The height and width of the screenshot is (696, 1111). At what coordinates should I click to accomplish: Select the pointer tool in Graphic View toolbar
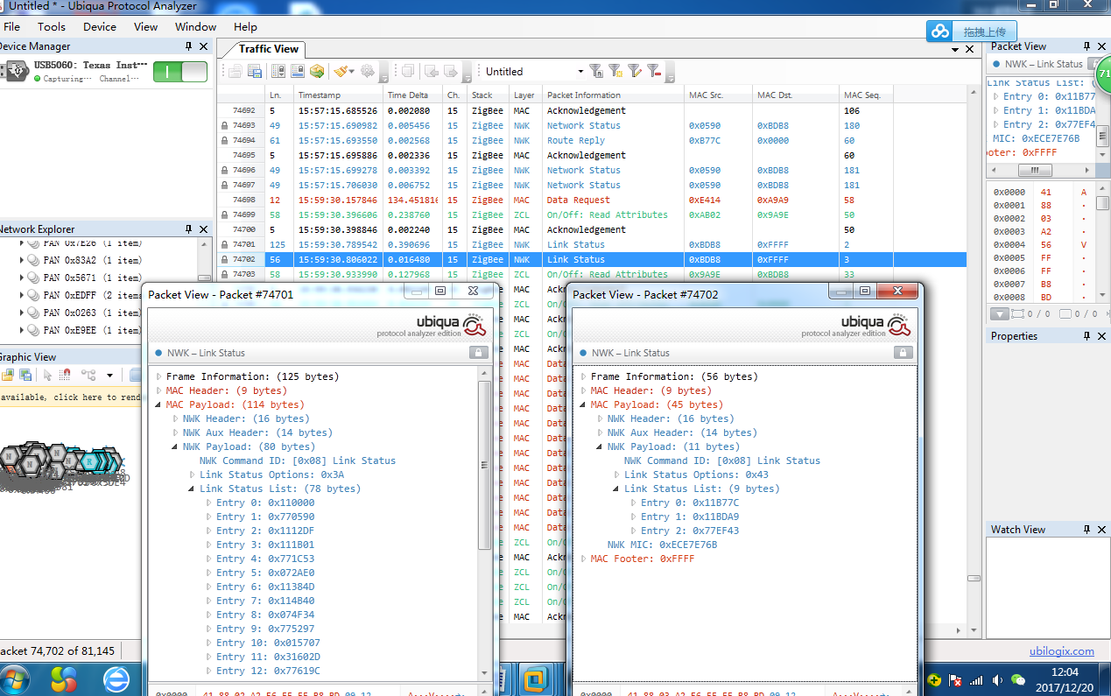click(x=48, y=375)
